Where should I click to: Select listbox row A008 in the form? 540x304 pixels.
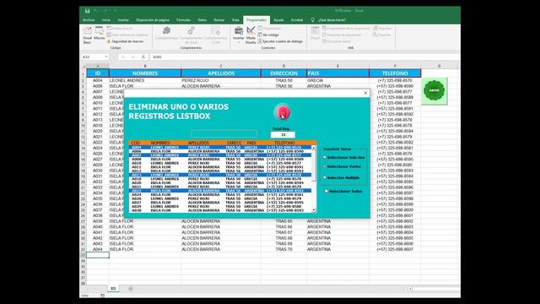point(220,160)
